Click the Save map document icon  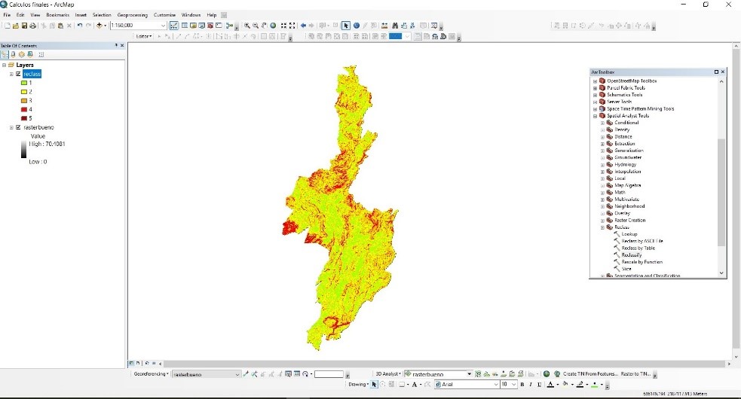click(24, 26)
